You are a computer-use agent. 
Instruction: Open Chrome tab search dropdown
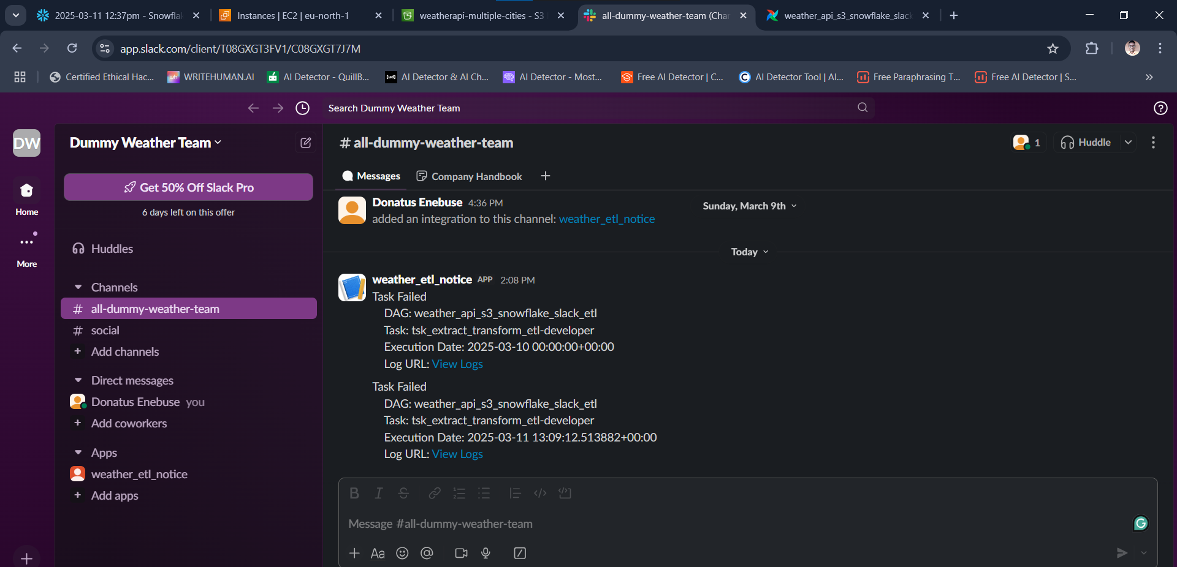pos(15,15)
